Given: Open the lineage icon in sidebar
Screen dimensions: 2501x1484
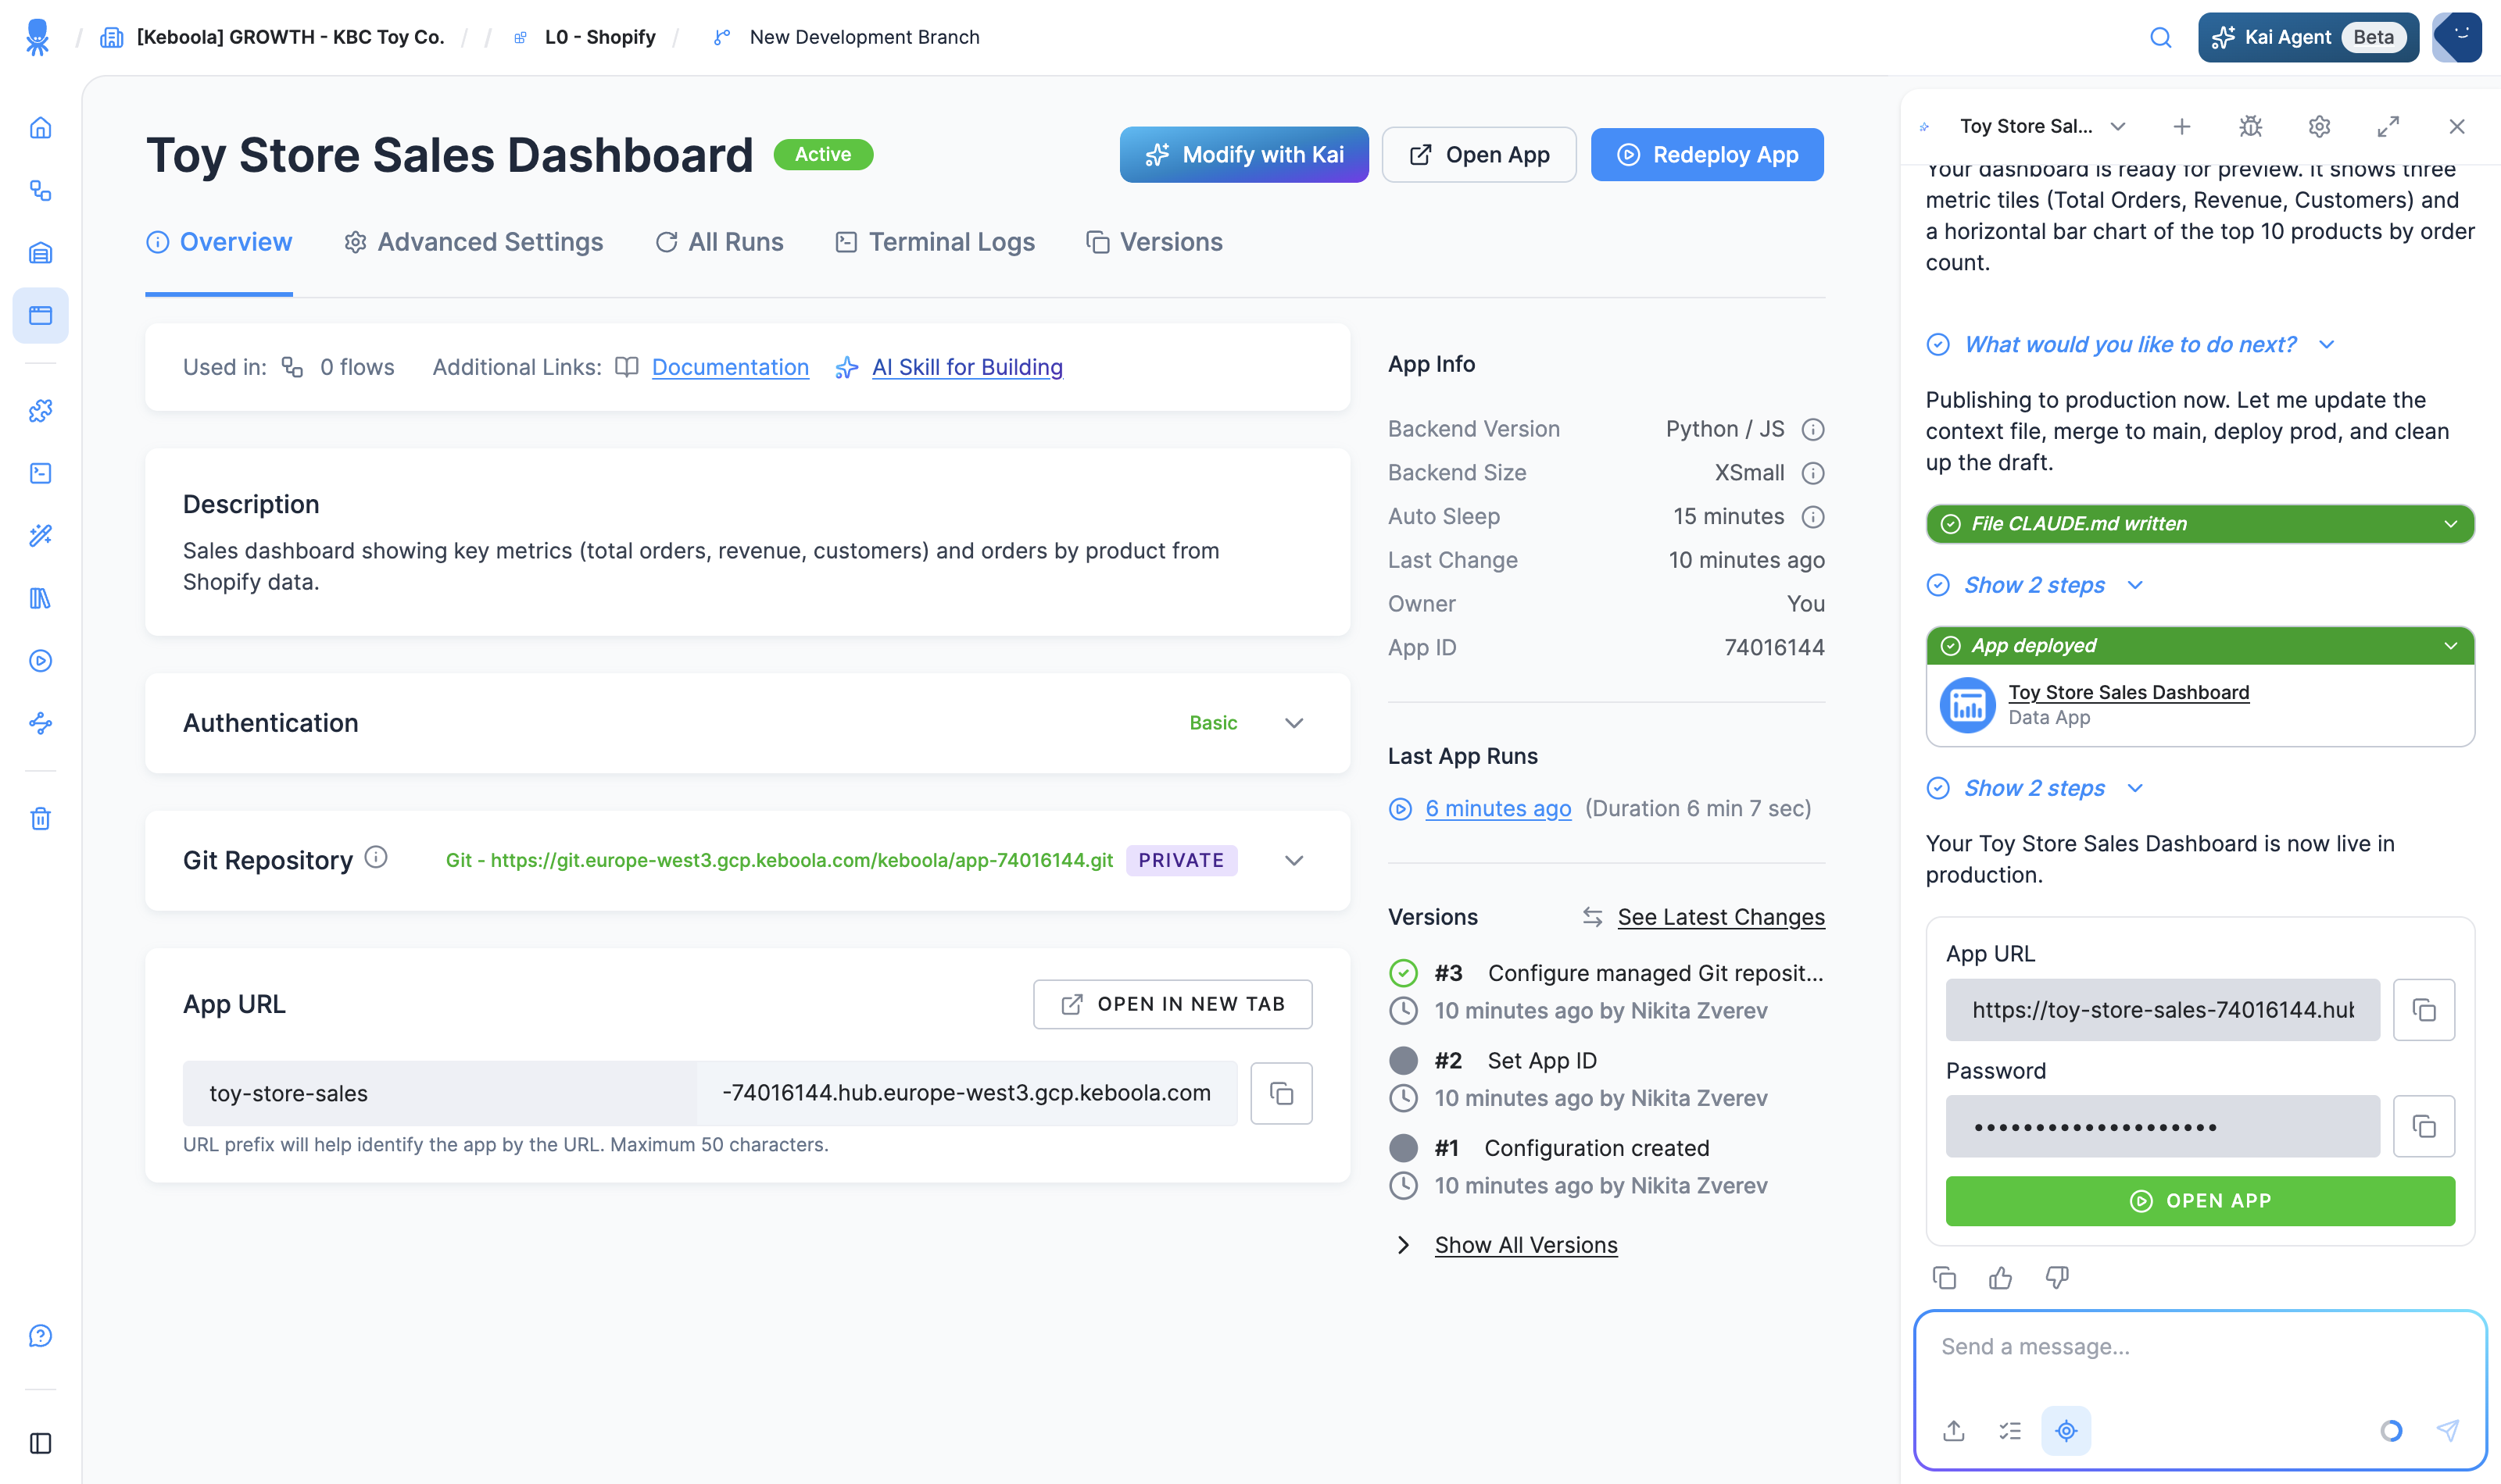Looking at the screenshot, I should pyautogui.click(x=40, y=723).
